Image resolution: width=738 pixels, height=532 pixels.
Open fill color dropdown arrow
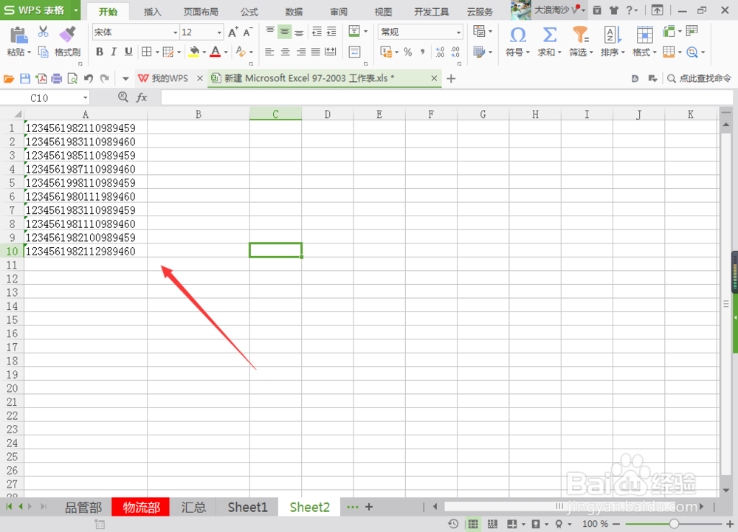[204, 52]
